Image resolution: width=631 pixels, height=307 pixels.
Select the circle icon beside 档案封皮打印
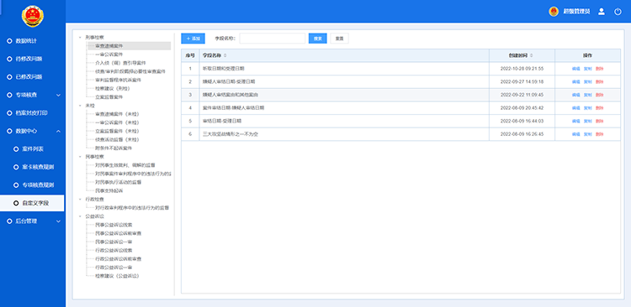[x=9, y=113]
